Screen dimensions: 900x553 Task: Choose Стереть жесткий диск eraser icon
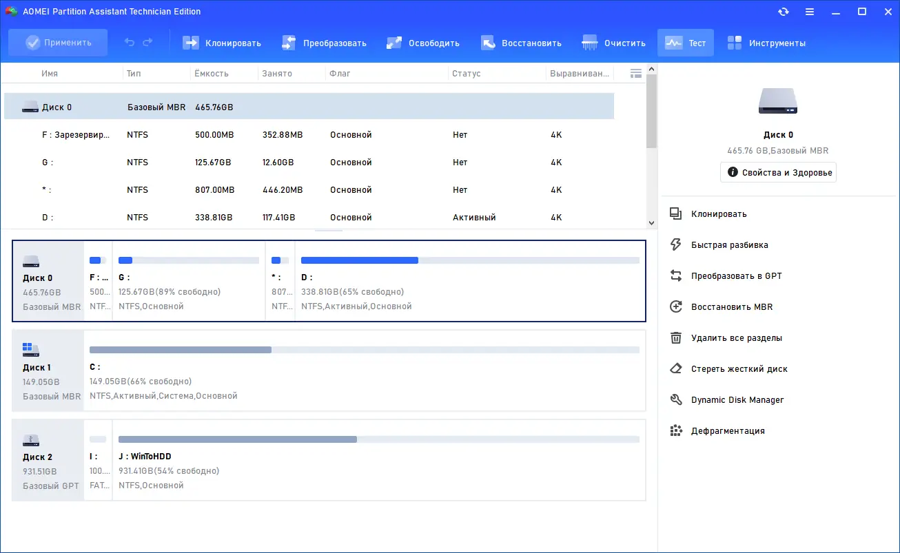[676, 369]
